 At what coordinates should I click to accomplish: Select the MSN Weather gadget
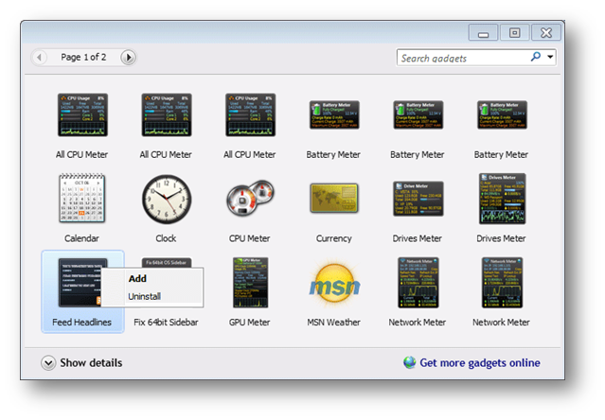[x=334, y=291]
